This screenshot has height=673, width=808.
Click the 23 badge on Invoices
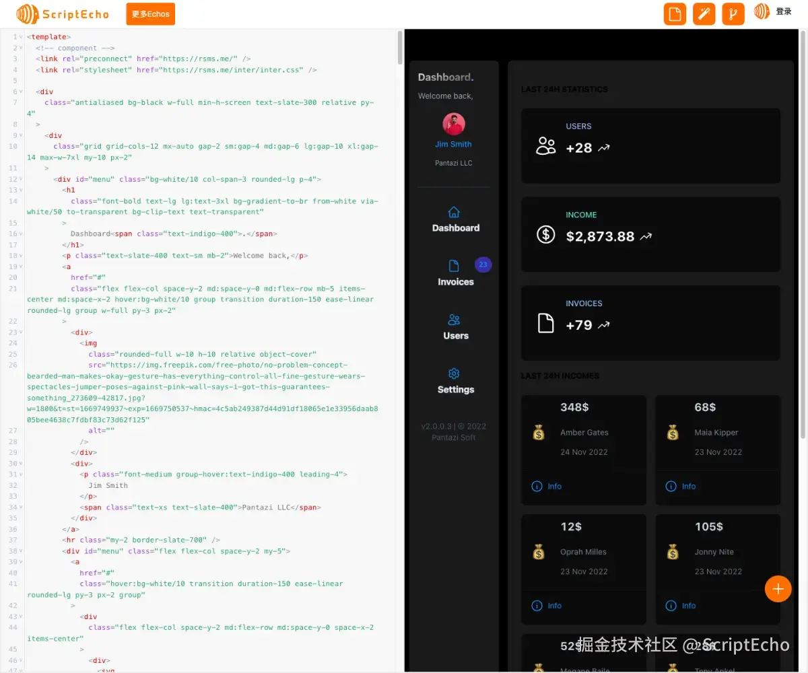tap(483, 264)
